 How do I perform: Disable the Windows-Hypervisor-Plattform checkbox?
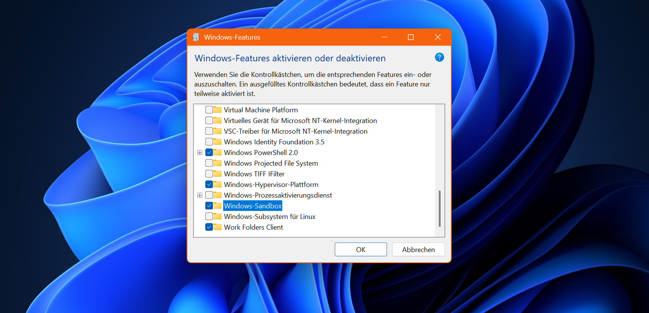coord(209,184)
